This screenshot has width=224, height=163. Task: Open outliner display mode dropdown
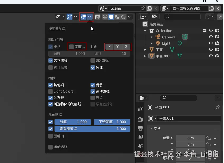[x=155, y=17]
